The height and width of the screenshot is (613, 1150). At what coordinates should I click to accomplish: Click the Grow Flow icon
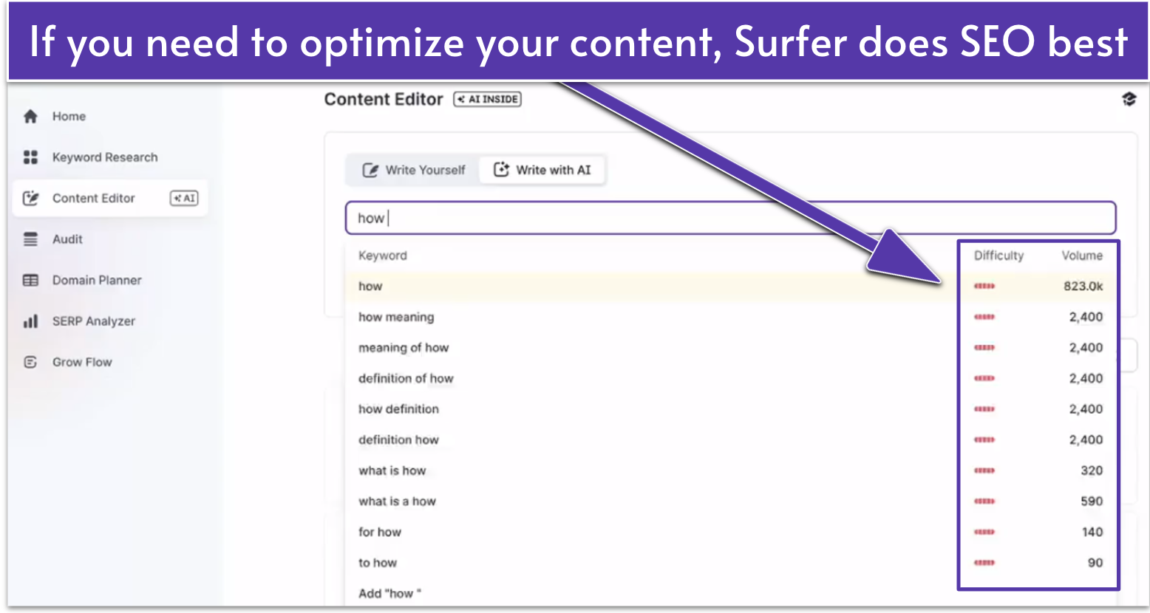coord(30,362)
